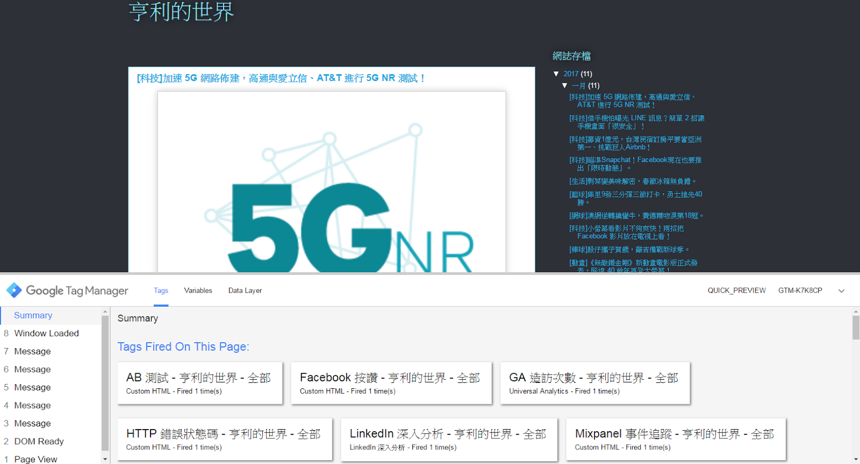Open the Mixpanel 事件追蹤 tag card

676,439
